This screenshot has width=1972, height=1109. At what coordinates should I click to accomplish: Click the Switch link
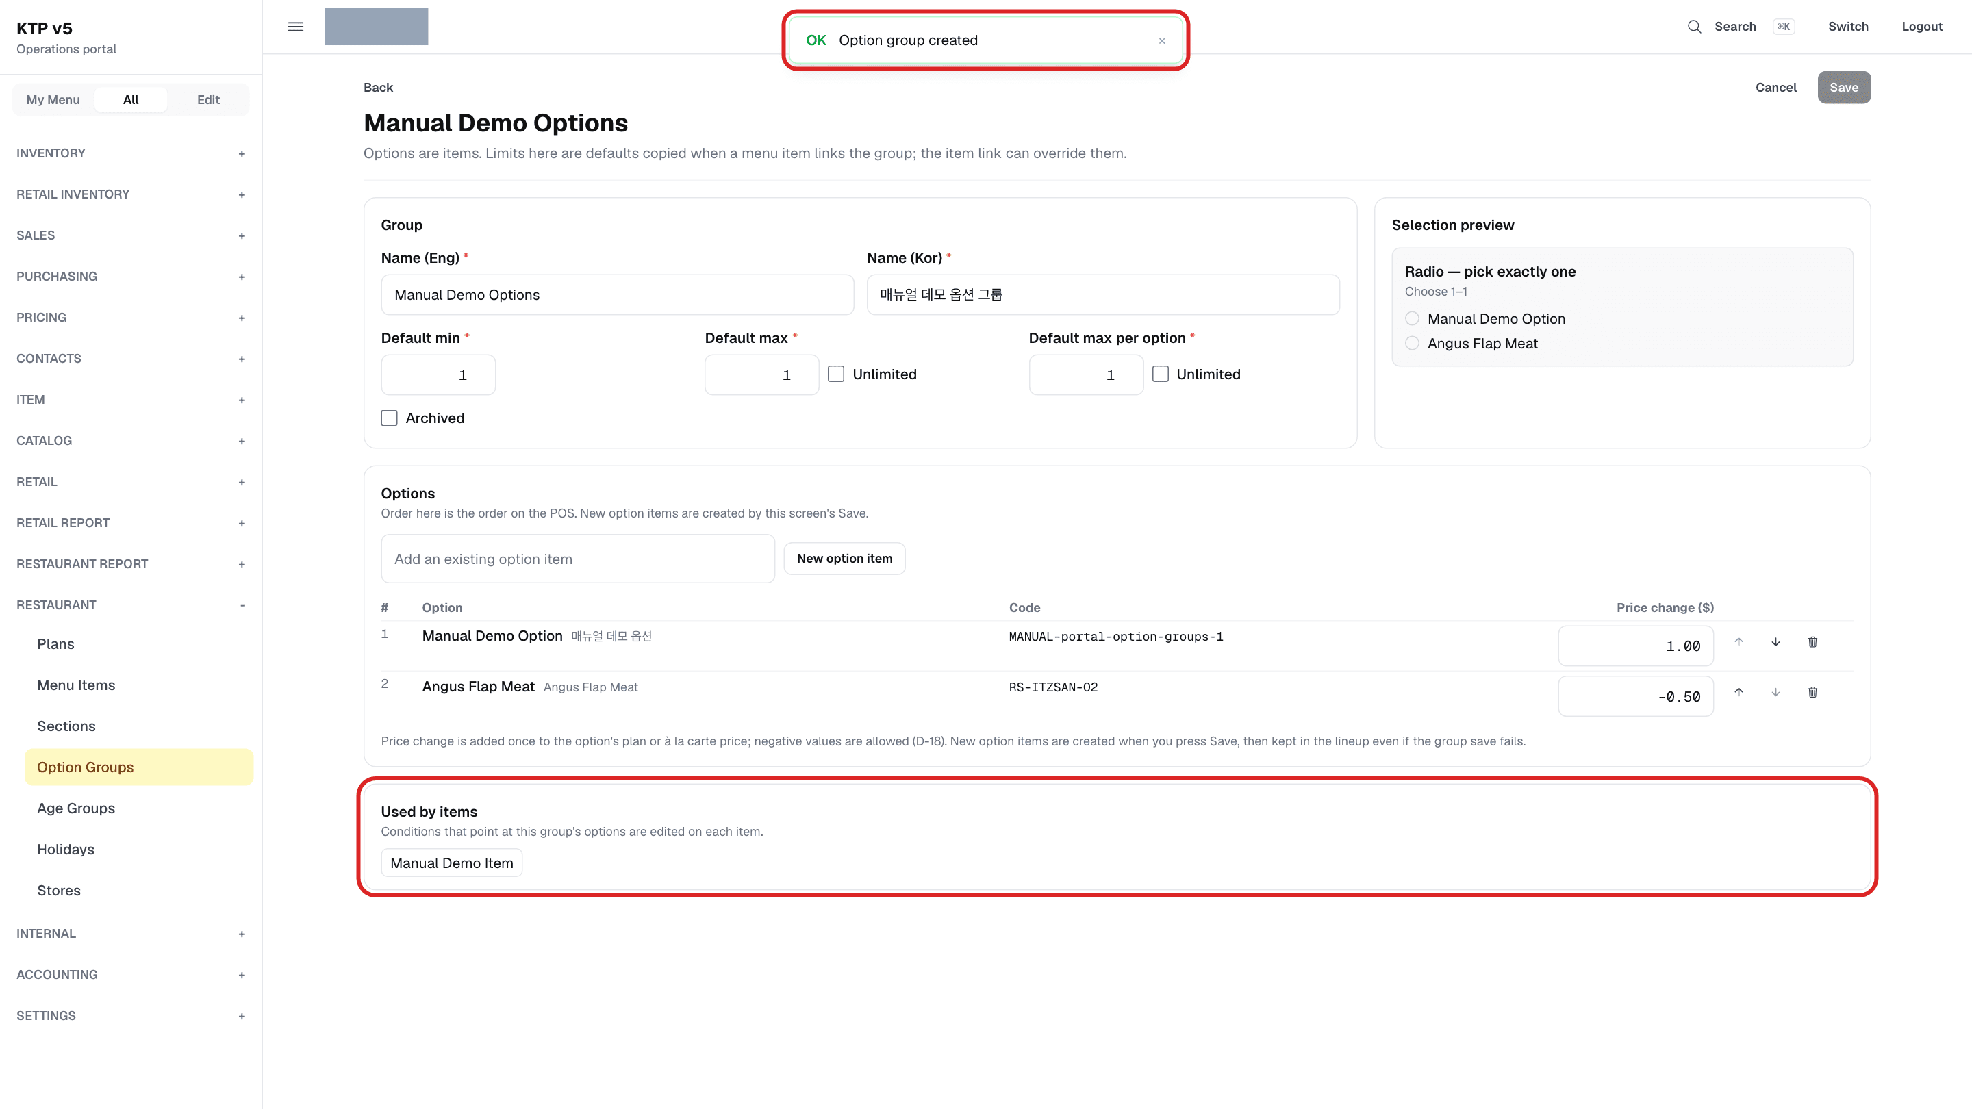(x=1848, y=27)
